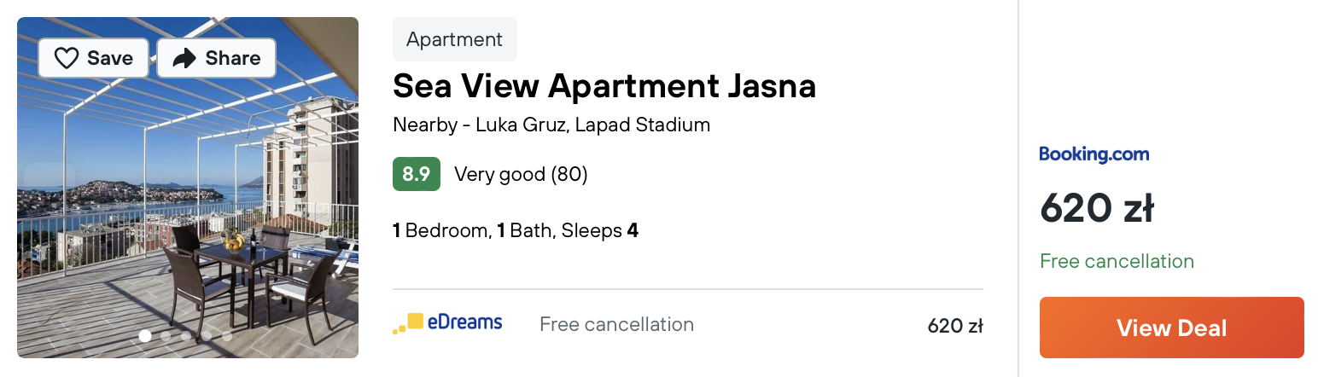The image size is (1318, 377).
Task: Select the third photo carousel dot
Action: [x=186, y=336]
